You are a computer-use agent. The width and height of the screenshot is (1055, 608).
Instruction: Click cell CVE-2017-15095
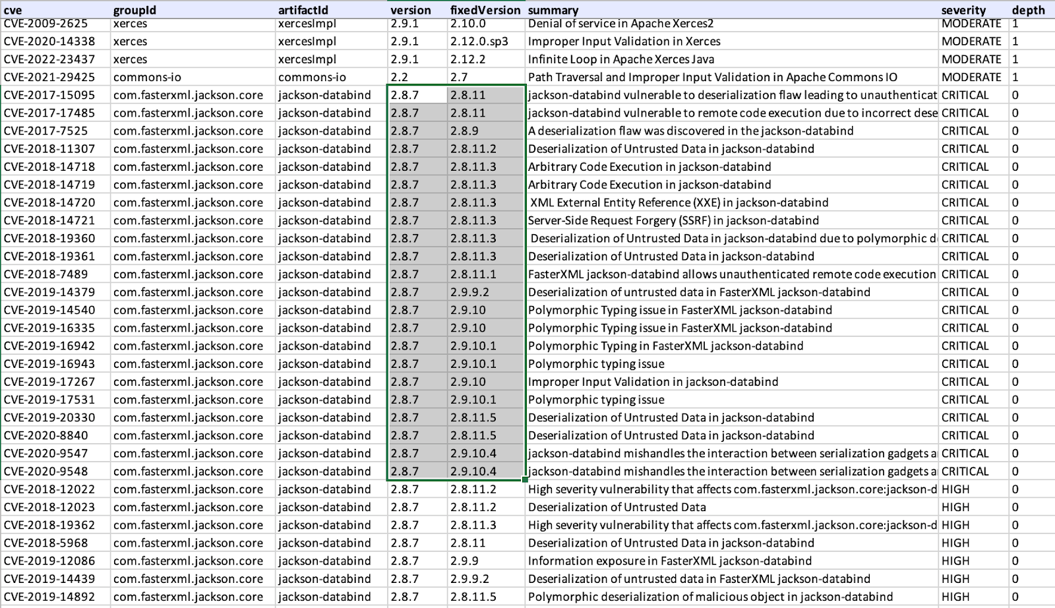click(x=55, y=94)
